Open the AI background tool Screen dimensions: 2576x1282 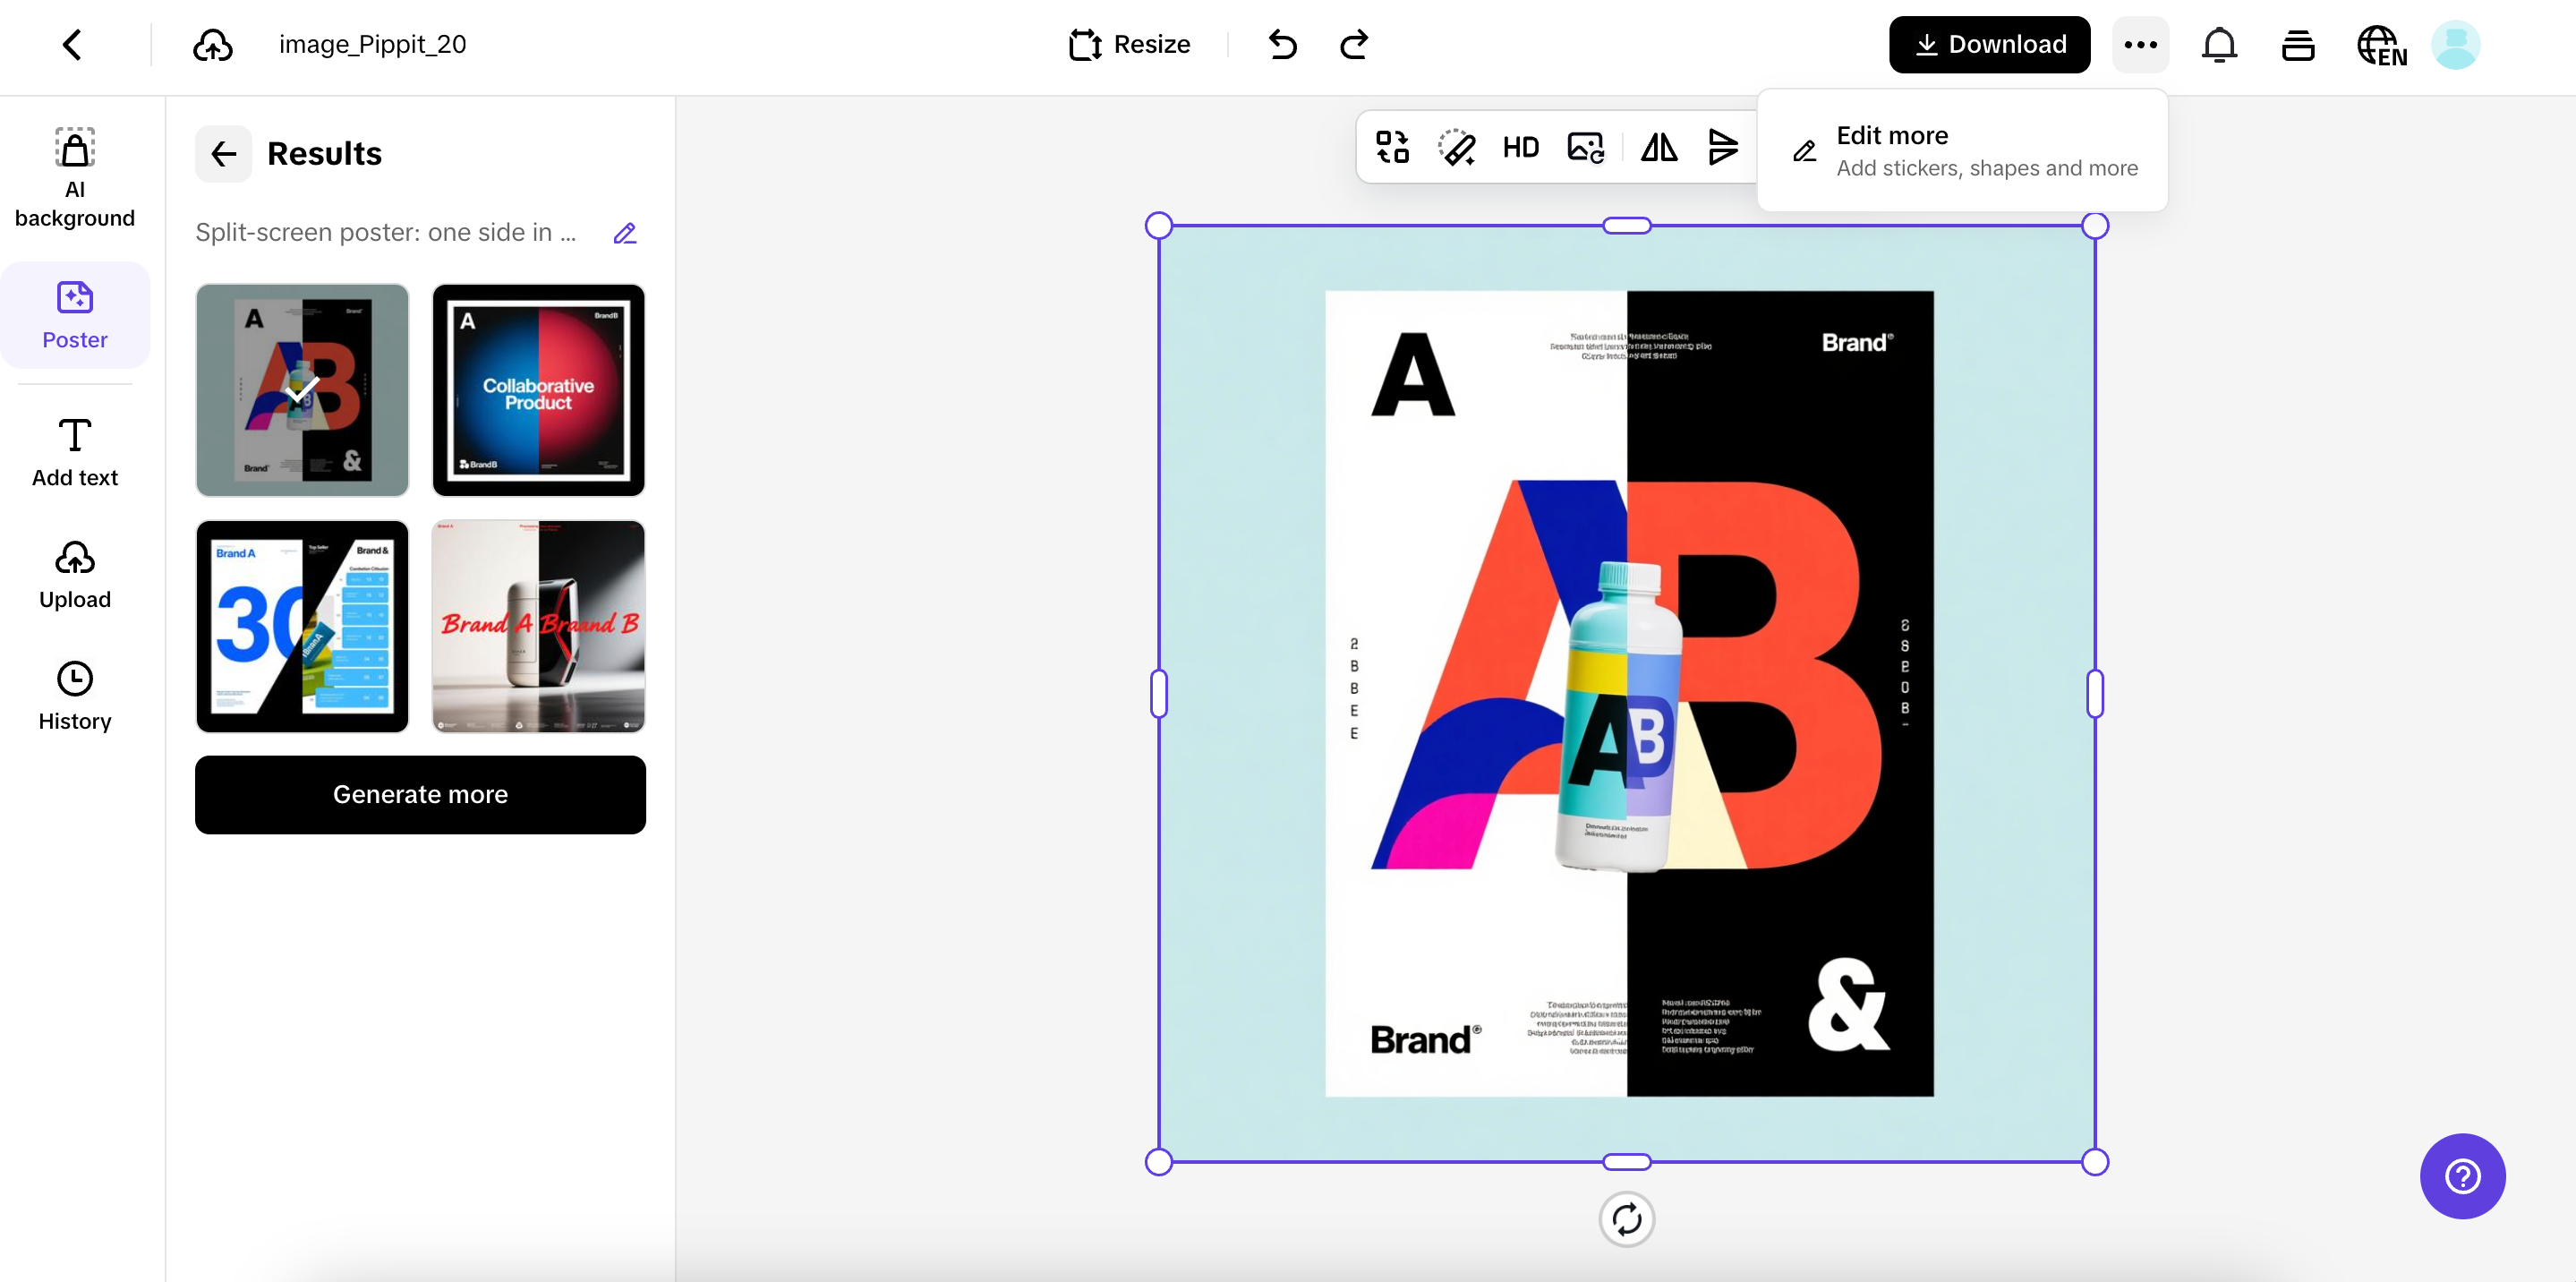74,177
